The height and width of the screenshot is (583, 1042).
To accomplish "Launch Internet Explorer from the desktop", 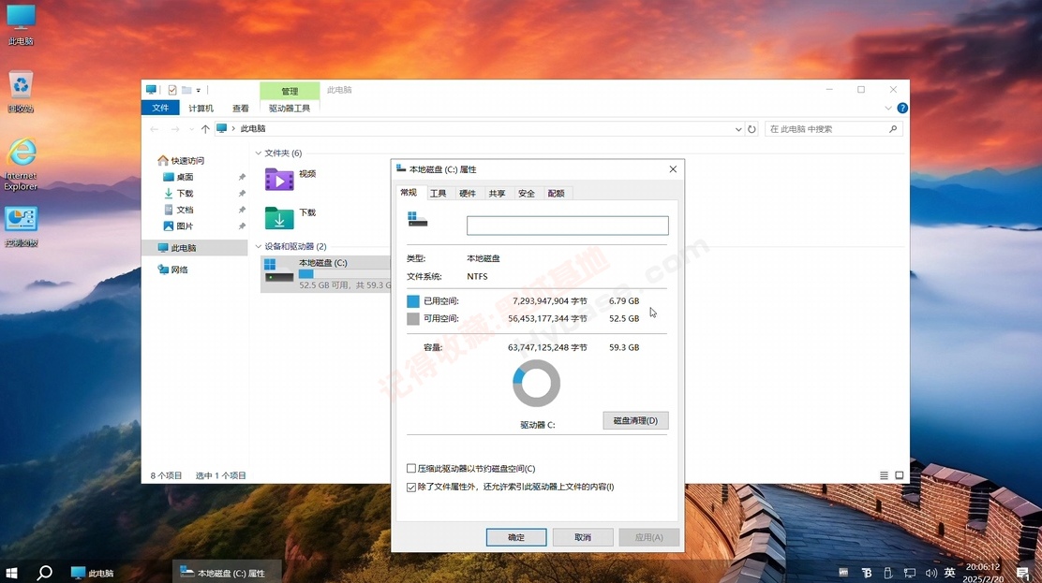I will pyautogui.click(x=21, y=164).
